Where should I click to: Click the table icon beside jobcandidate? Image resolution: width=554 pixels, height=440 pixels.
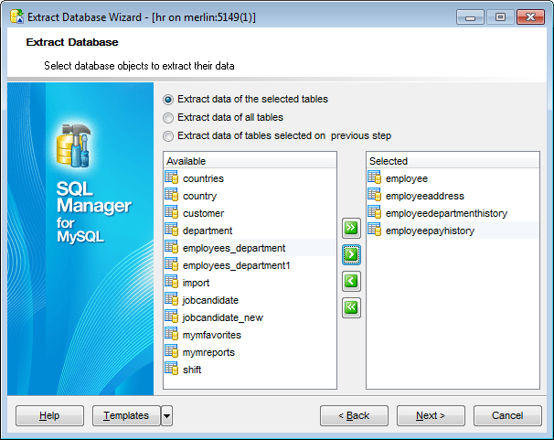click(172, 299)
